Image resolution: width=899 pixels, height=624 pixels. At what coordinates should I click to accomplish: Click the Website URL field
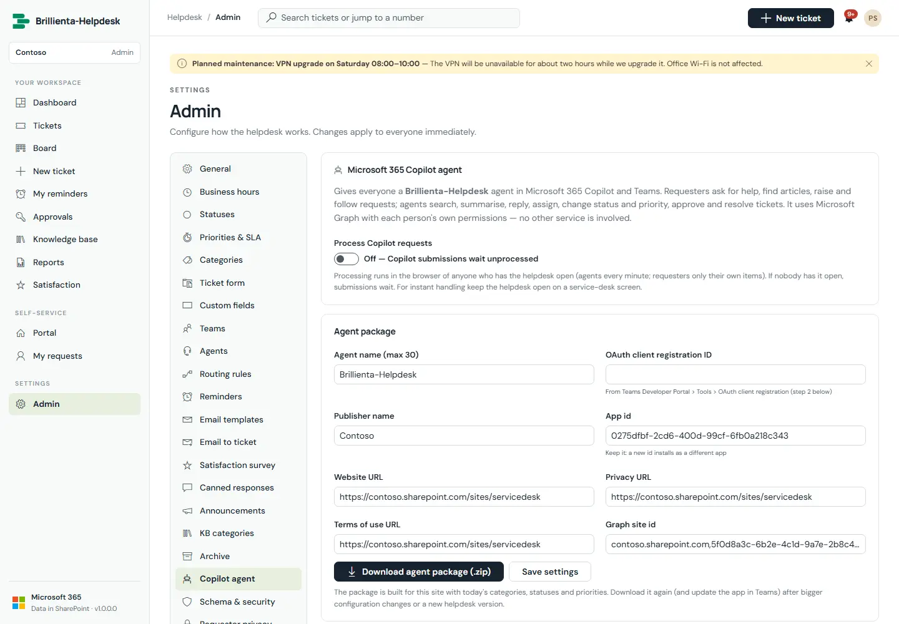(464, 497)
